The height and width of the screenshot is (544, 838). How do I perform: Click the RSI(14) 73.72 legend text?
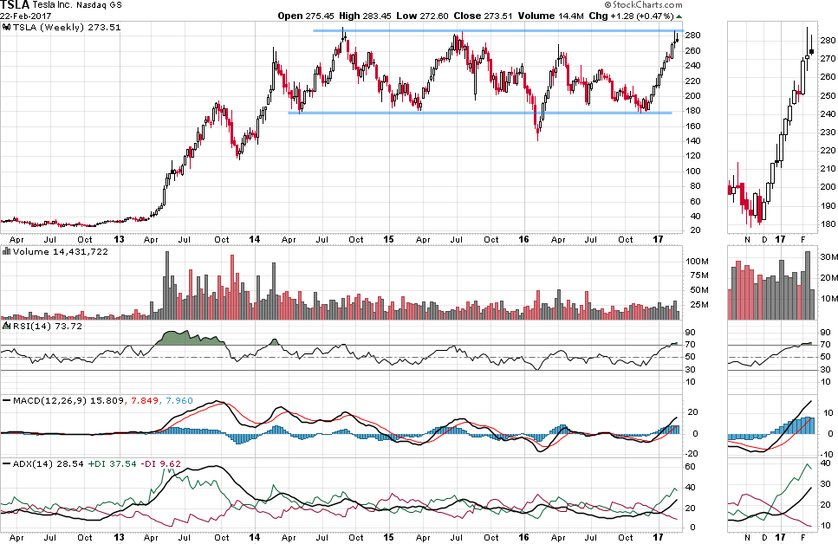(x=48, y=326)
